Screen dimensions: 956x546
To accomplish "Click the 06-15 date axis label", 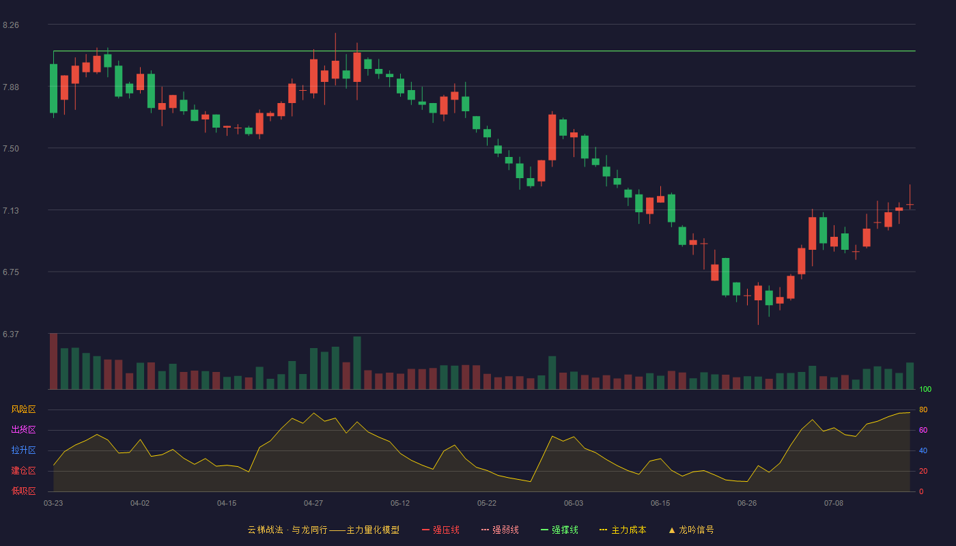I will pos(660,503).
